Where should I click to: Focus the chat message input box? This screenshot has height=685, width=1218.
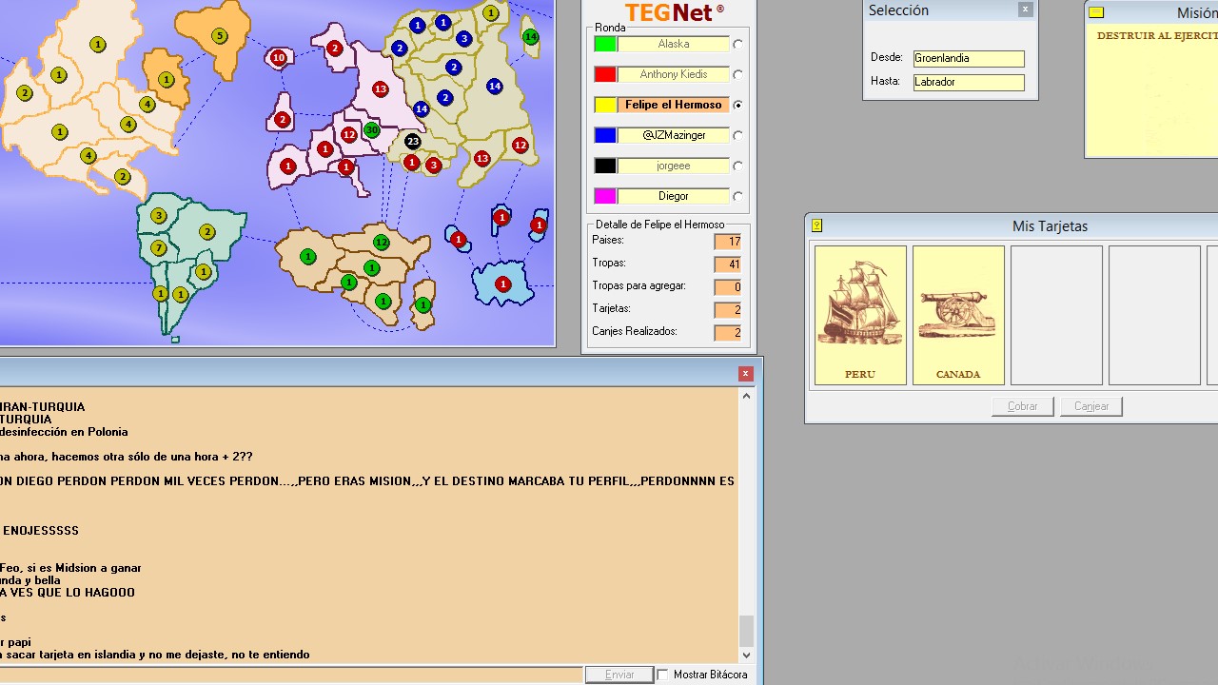(x=291, y=675)
